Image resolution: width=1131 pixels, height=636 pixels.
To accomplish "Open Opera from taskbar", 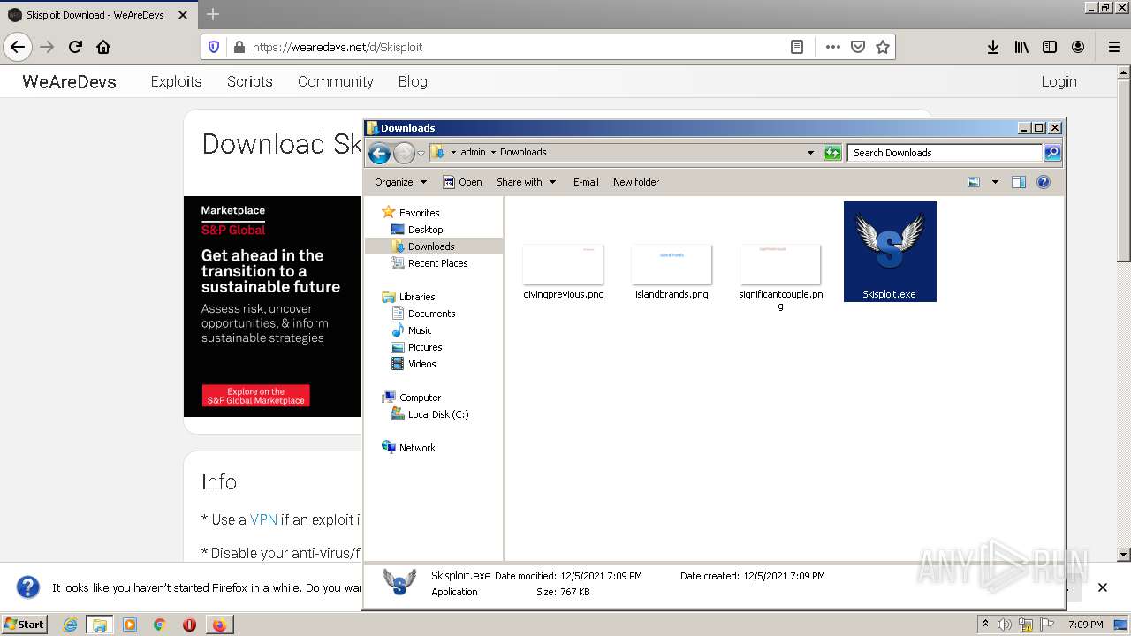I will point(189,625).
